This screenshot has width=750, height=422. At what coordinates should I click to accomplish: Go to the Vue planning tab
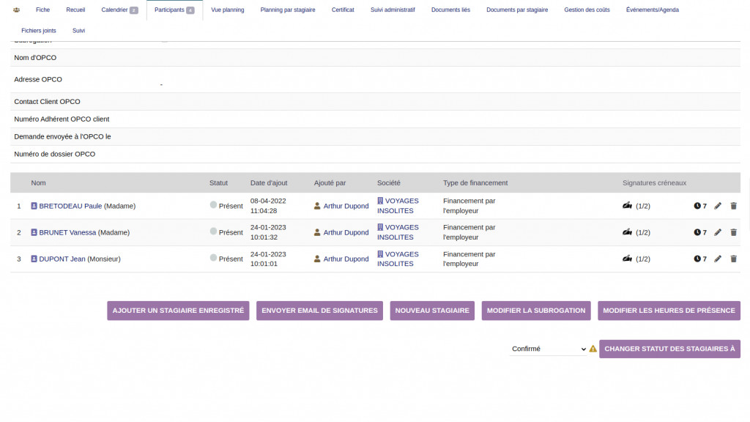pyautogui.click(x=228, y=10)
